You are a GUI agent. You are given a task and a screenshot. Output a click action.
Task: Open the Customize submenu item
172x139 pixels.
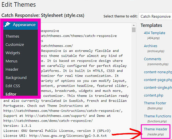[15, 45]
